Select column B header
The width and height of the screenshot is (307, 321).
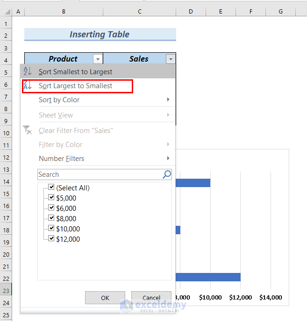tap(64, 12)
